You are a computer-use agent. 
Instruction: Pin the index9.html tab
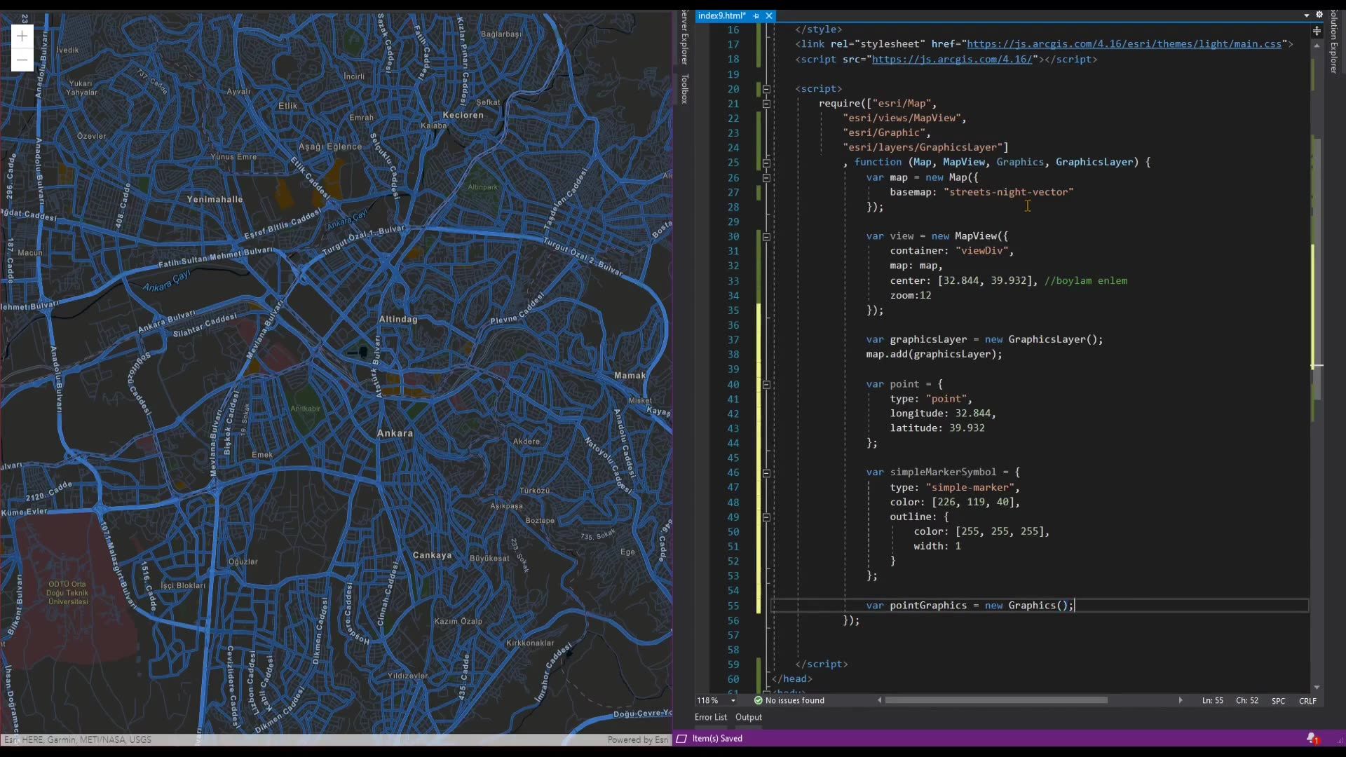[x=756, y=15]
